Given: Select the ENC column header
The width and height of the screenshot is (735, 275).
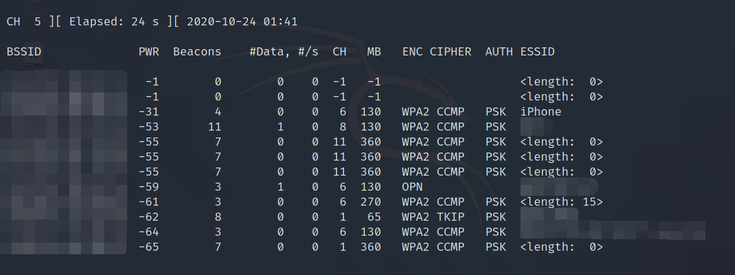Looking at the screenshot, I should tap(412, 52).
